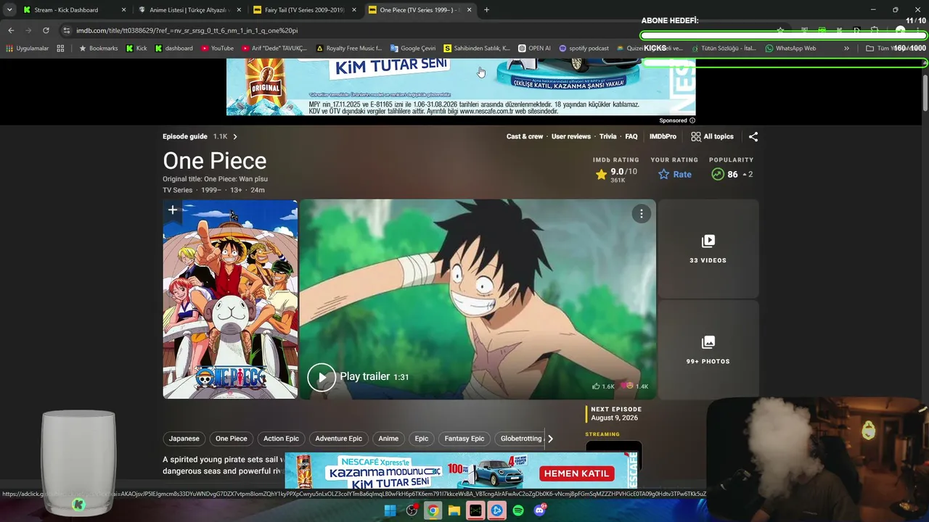Reload the current page

point(46,30)
